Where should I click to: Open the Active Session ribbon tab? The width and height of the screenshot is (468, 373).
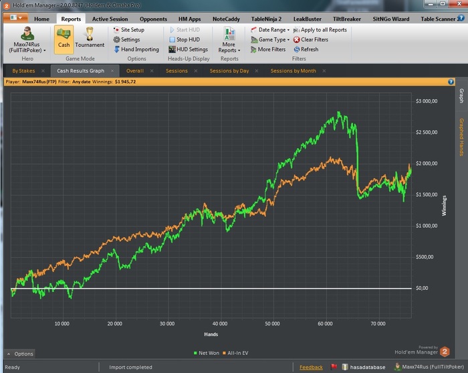(110, 19)
